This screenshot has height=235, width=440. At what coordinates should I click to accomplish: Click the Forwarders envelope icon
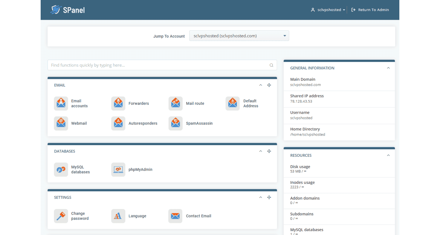click(118, 103)
